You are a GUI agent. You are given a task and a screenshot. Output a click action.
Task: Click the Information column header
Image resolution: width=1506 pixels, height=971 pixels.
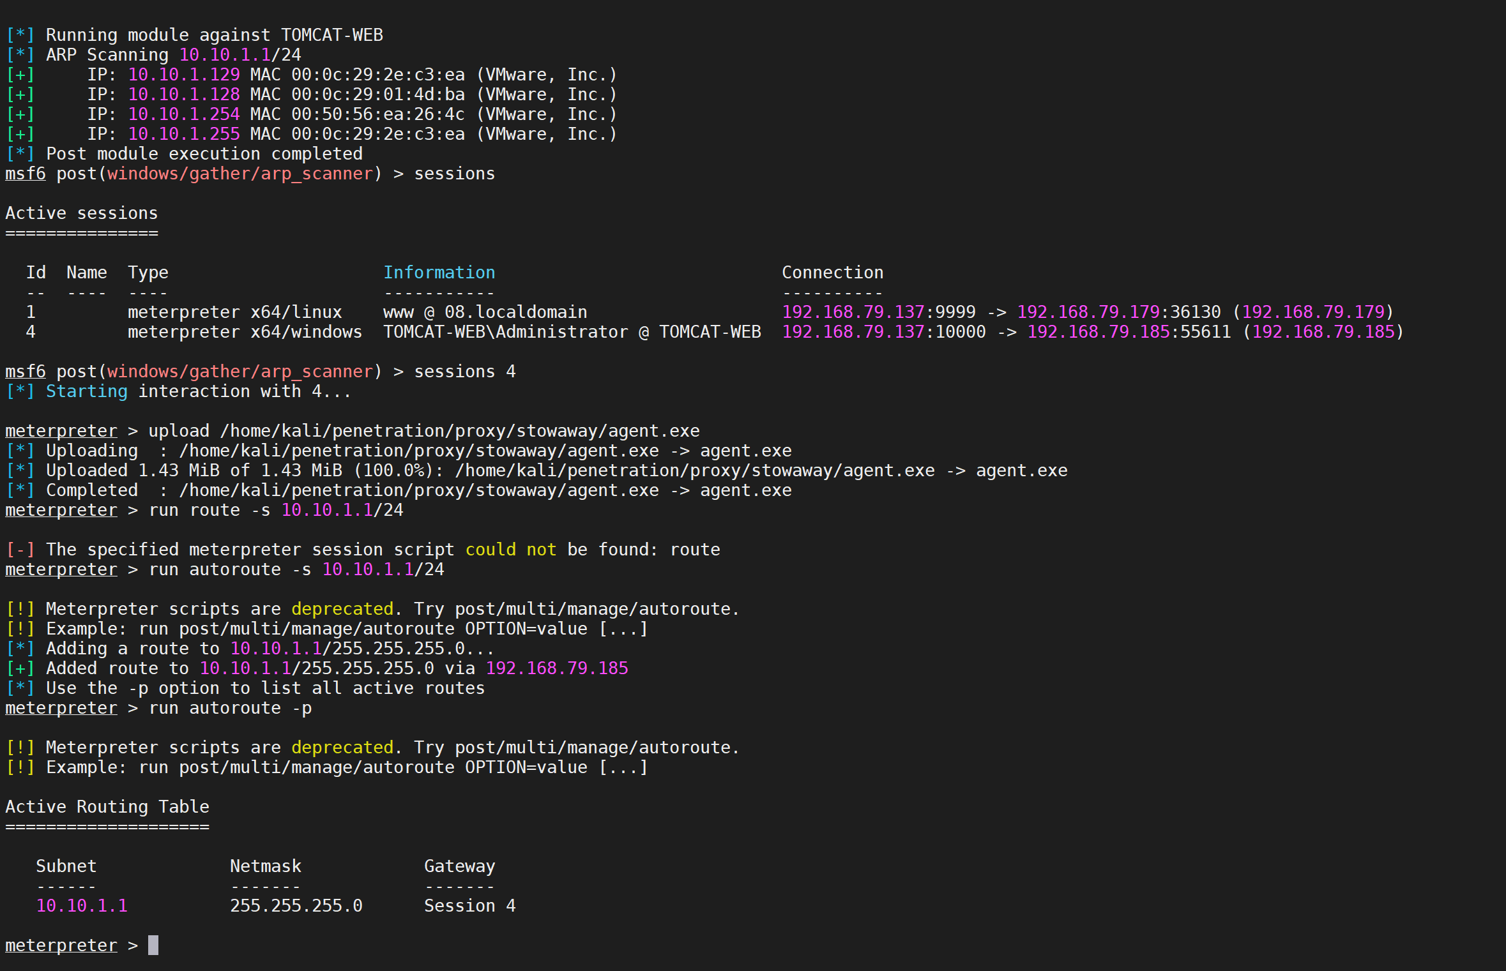[x=439, y=273]
